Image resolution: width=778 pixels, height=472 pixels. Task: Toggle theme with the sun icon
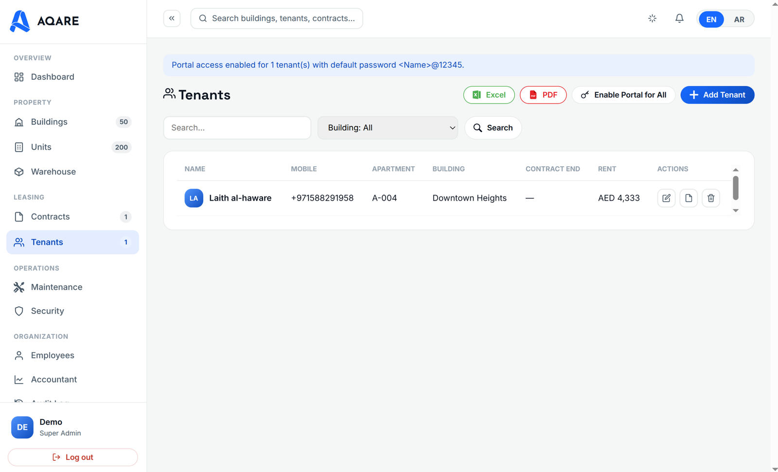pos(652,18)
